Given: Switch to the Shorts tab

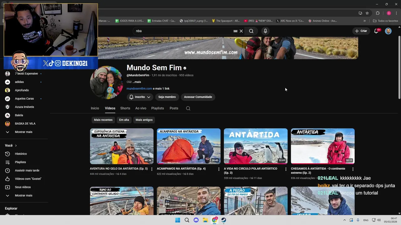Looking at the screenshot, I should tap(125, 108).
